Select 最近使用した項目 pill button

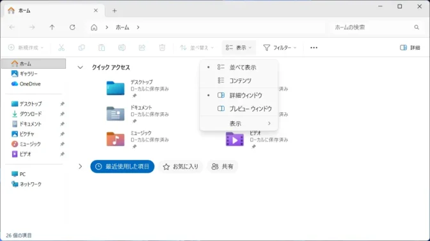pyautogui.click(x=122, y=166)
